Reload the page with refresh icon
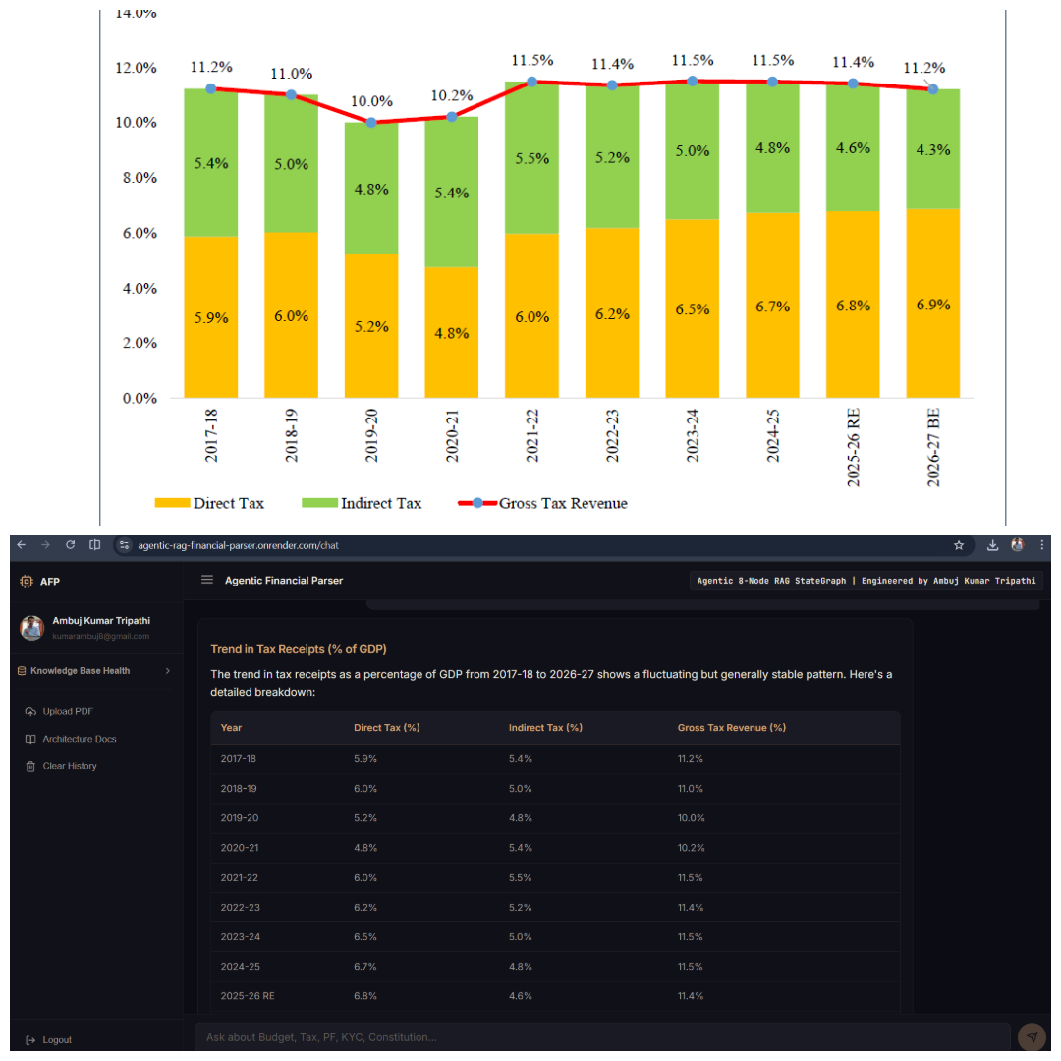 pyautogui.click(x=70, y=544)
